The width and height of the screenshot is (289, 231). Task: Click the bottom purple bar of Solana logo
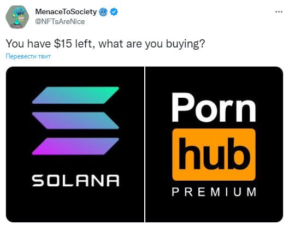75,146
